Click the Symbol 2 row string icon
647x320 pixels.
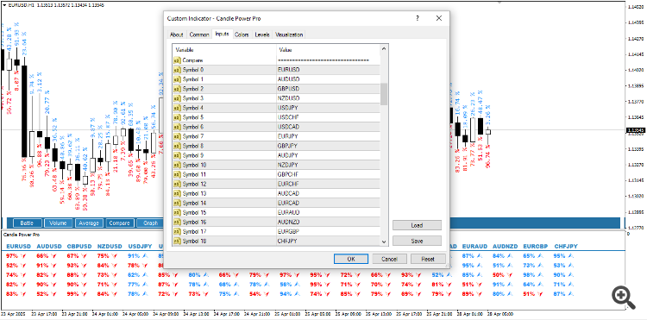pos(177,89)
